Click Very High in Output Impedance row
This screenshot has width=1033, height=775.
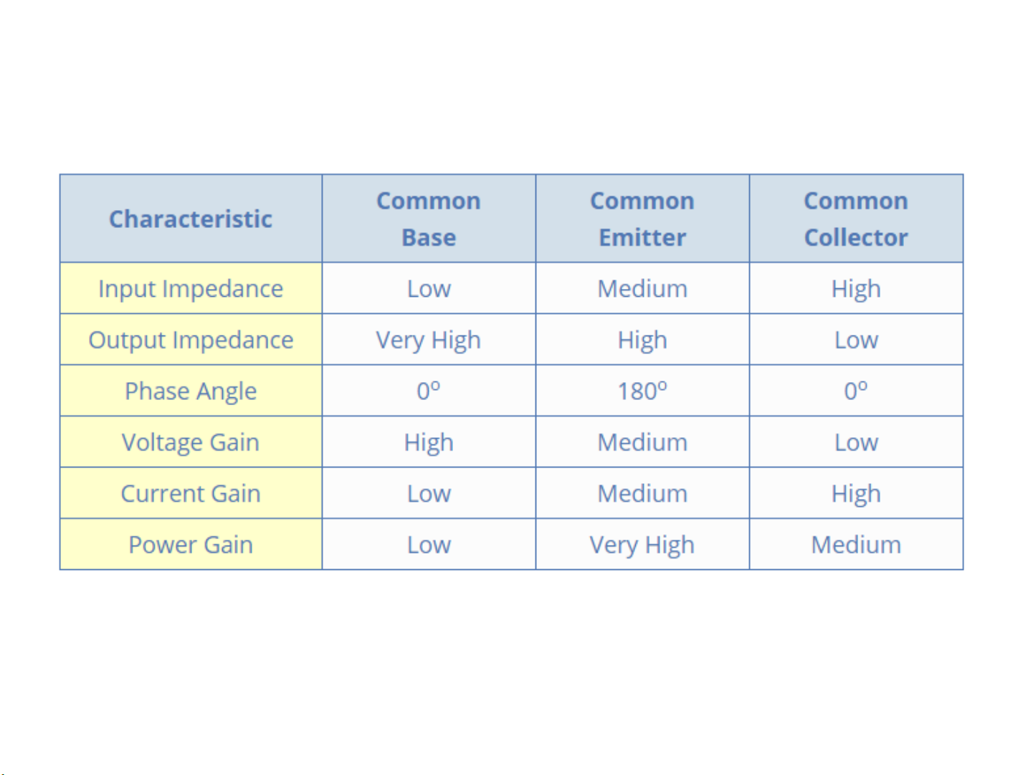point(429,340)
